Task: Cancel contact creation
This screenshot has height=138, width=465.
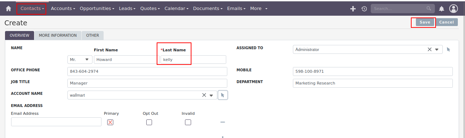Action: click(x=446, y=22)
